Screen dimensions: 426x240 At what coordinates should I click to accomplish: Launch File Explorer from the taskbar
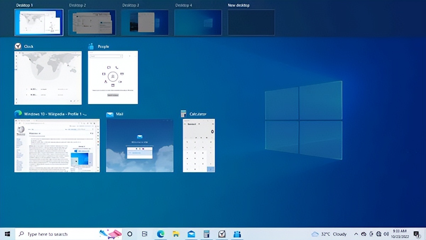(175, 234)
